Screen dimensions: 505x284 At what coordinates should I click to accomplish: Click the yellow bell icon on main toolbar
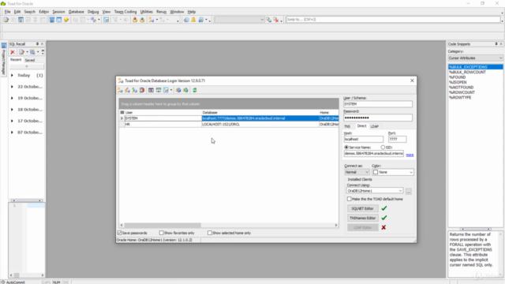tap(193, 20)
